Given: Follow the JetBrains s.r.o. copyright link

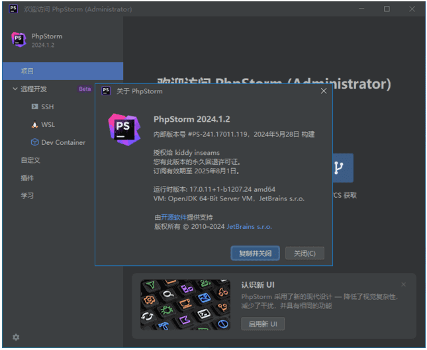Looking at the screenshot, I should point(250,226).
